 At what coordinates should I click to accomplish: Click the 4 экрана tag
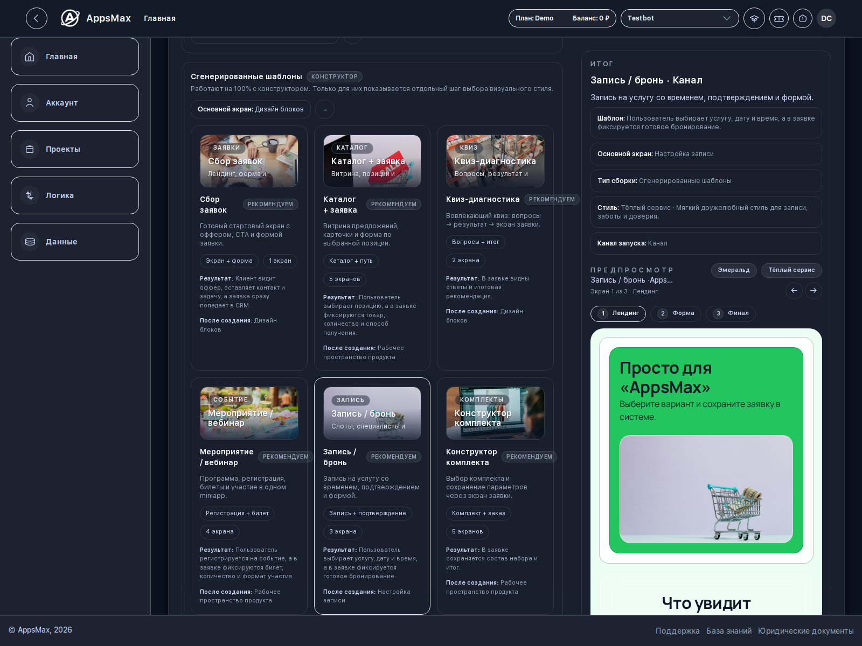220,532
